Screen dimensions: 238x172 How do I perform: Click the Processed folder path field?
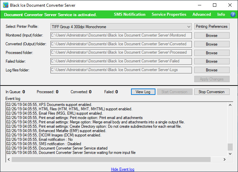(121, 53)
